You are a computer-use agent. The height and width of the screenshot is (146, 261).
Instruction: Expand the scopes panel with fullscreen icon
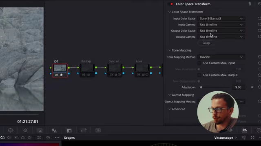click(253, 137)
